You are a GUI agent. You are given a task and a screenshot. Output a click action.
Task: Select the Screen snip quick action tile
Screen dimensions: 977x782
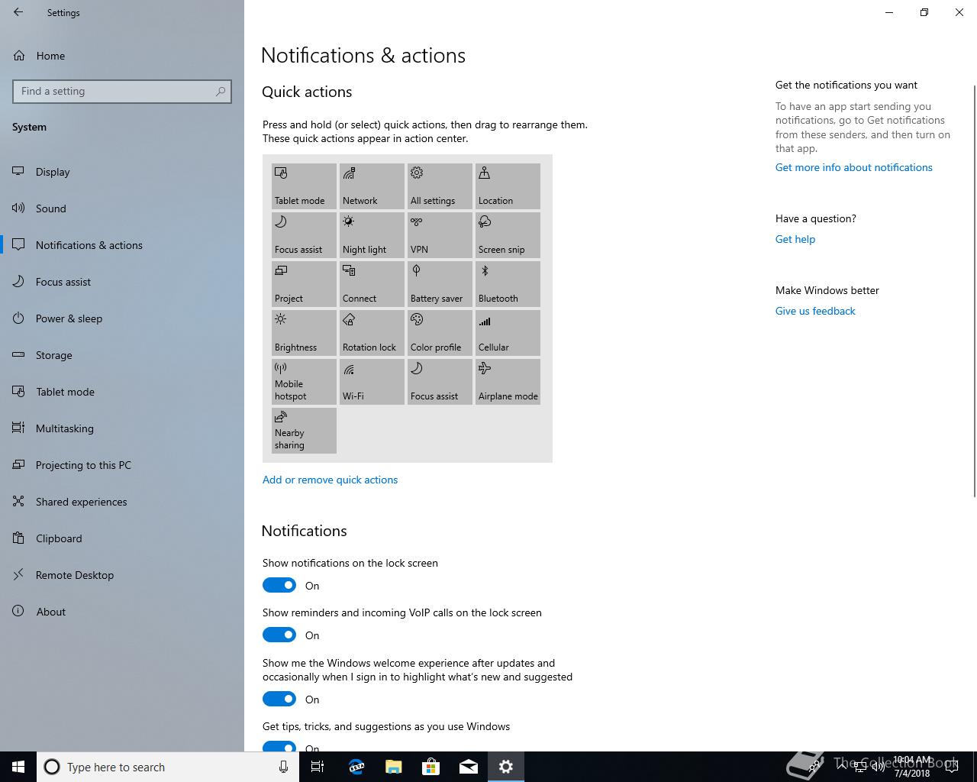pos(508,235)
